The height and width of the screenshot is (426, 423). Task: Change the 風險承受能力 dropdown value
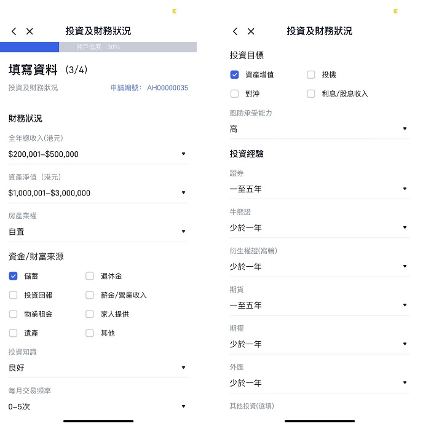319,129
